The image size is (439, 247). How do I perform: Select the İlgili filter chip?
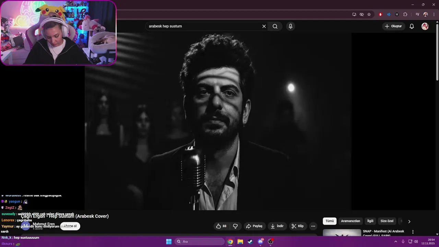click(370, 221)
